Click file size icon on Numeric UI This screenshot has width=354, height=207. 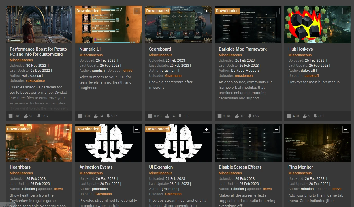80,116
